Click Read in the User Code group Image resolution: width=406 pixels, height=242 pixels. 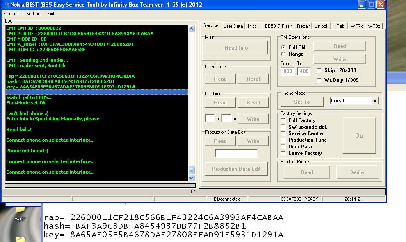pos(220,79)
